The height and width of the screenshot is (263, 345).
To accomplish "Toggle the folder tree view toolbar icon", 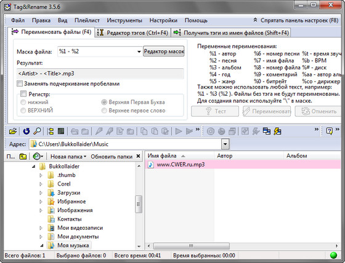I will (51, 131).
